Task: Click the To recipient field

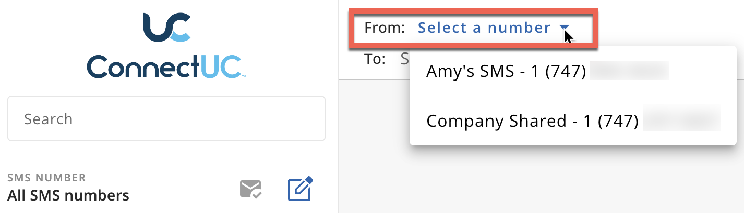Action: coord(404,59)
